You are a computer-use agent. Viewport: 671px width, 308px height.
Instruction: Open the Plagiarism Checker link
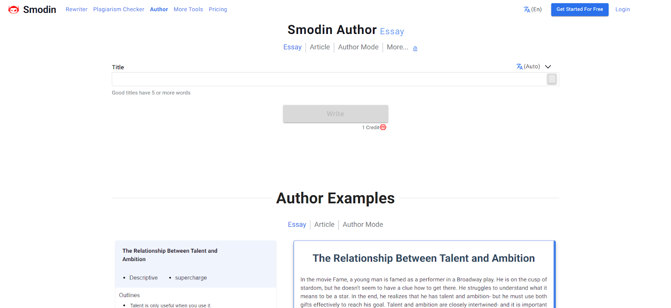(x=119, y=9)
